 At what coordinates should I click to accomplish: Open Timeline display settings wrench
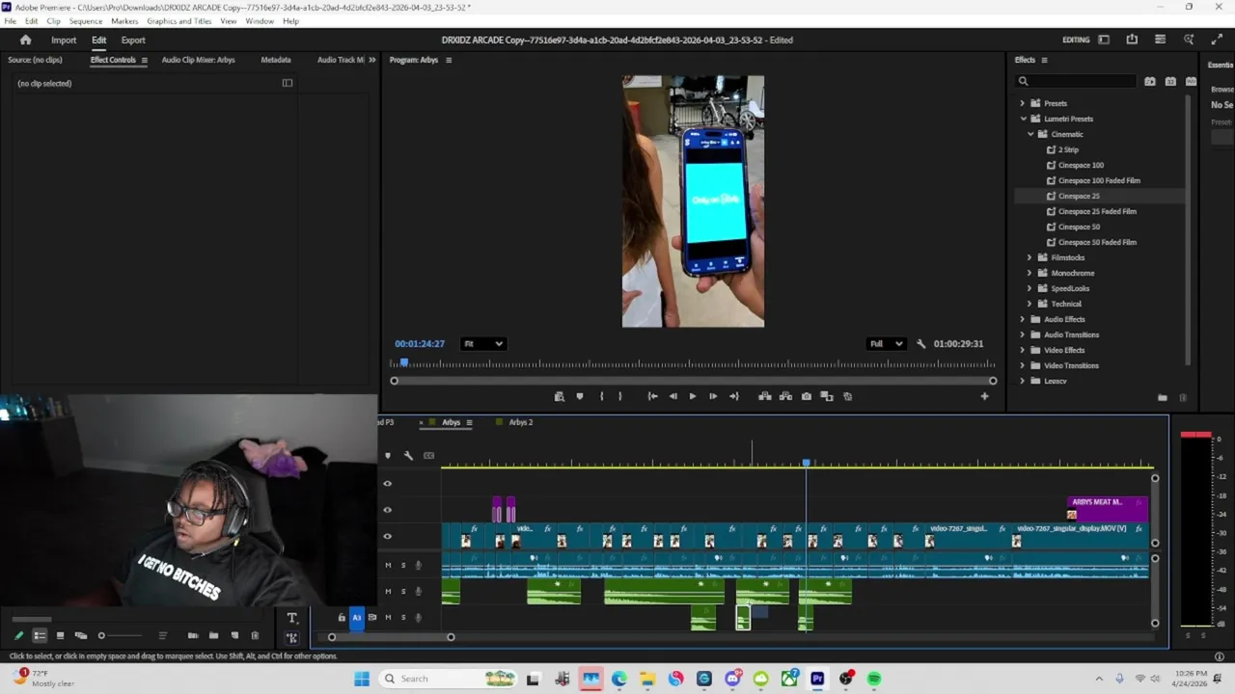point(408,455)
